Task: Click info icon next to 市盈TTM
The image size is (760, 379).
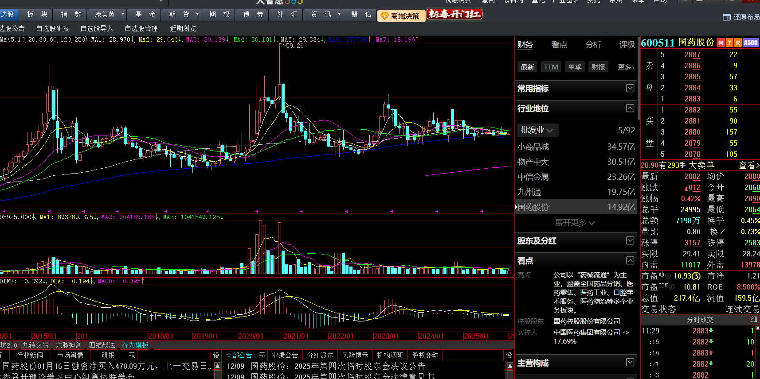Action: 671,287
